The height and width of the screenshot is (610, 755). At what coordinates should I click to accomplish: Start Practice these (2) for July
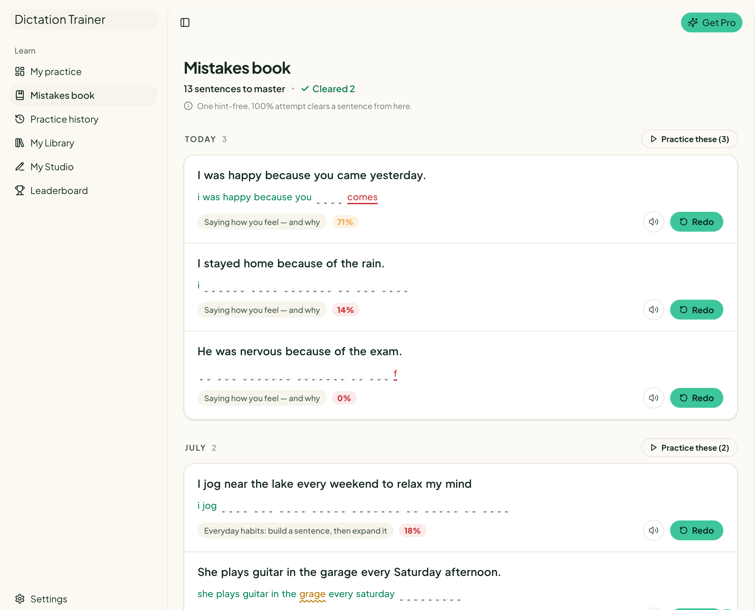click(x=689, y=448)
